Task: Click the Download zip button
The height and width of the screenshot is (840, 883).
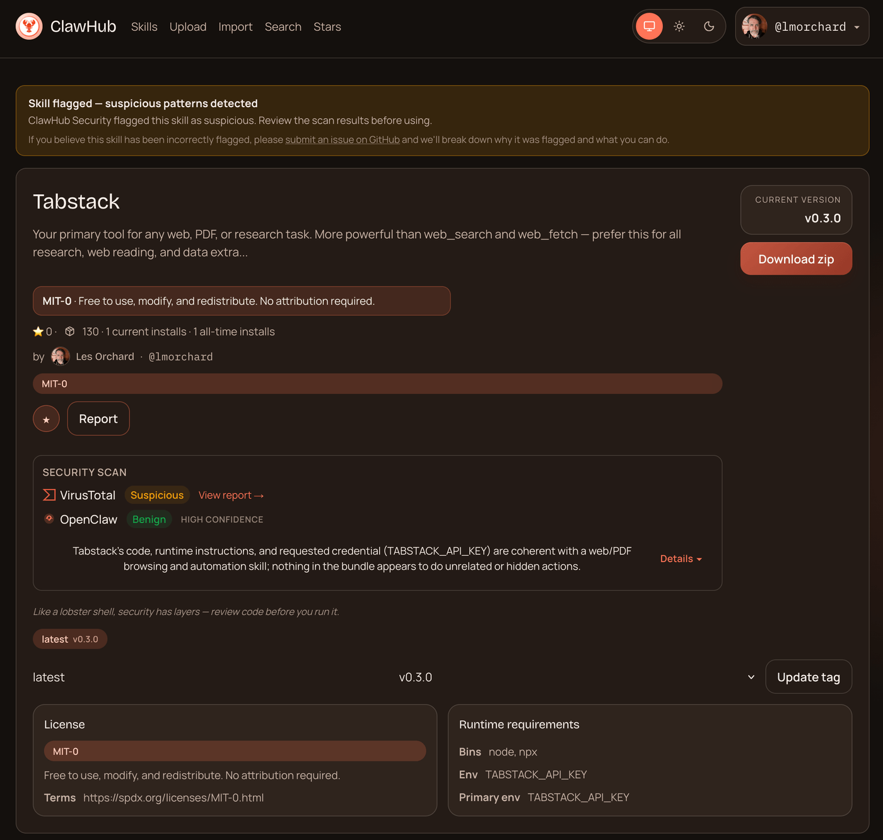Action: (796, 258)
